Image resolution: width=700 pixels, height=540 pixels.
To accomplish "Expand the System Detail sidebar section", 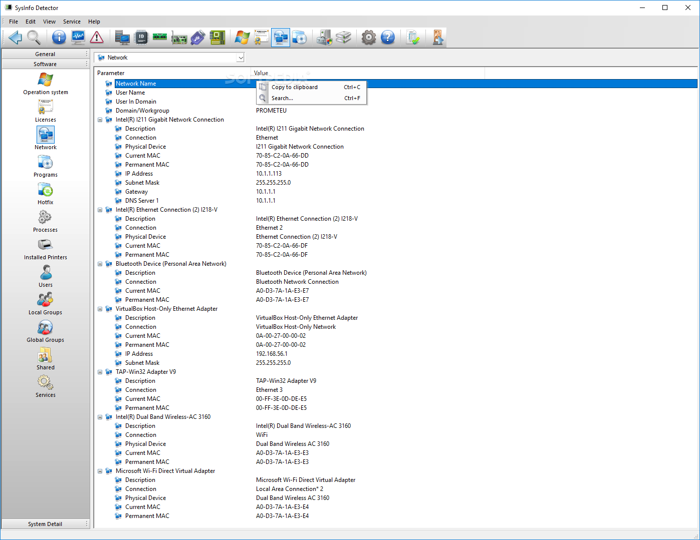I will [45, 524].
